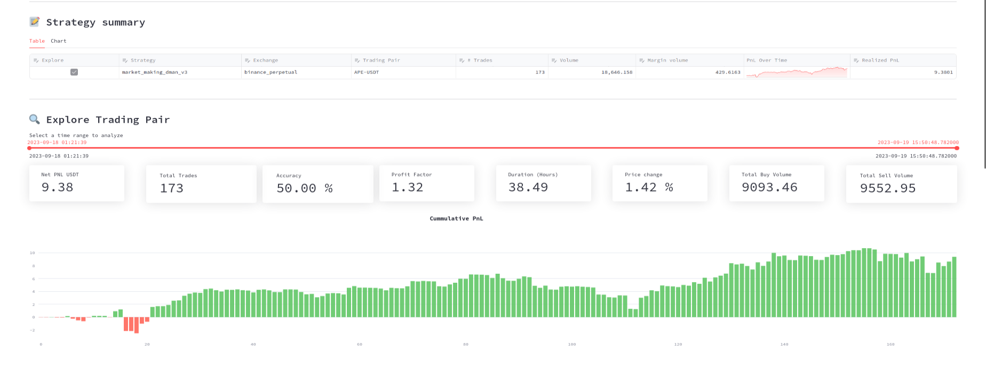The image size is (986, 366).
Task: Click the edit icon in Strategy column header
Action: 125,60
